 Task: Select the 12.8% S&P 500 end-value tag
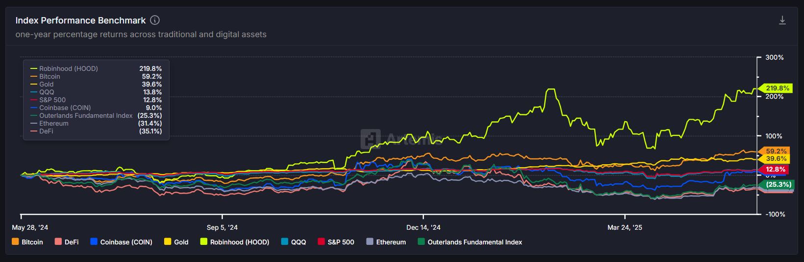(773, 170)
